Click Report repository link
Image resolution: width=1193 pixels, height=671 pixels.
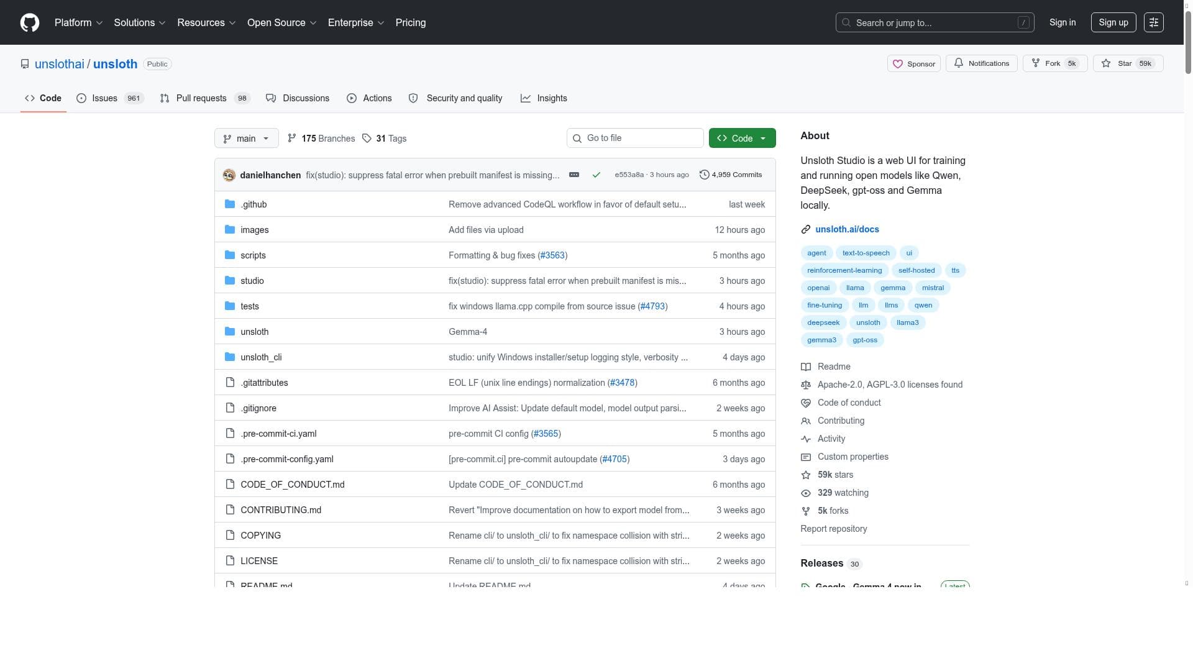pyautogui.click(x=834, y=529)
